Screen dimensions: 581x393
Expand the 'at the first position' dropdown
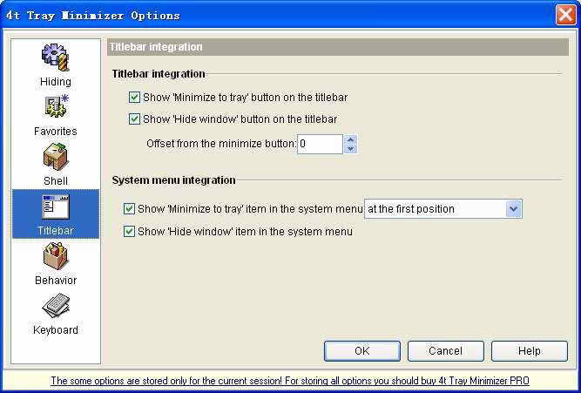point(513,209)
